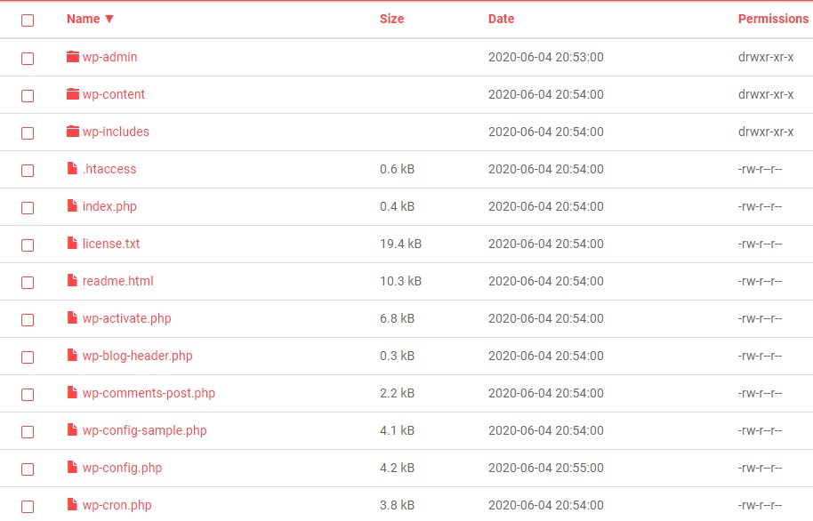Toggle the select-all checkbox in header

click(28, 20)
